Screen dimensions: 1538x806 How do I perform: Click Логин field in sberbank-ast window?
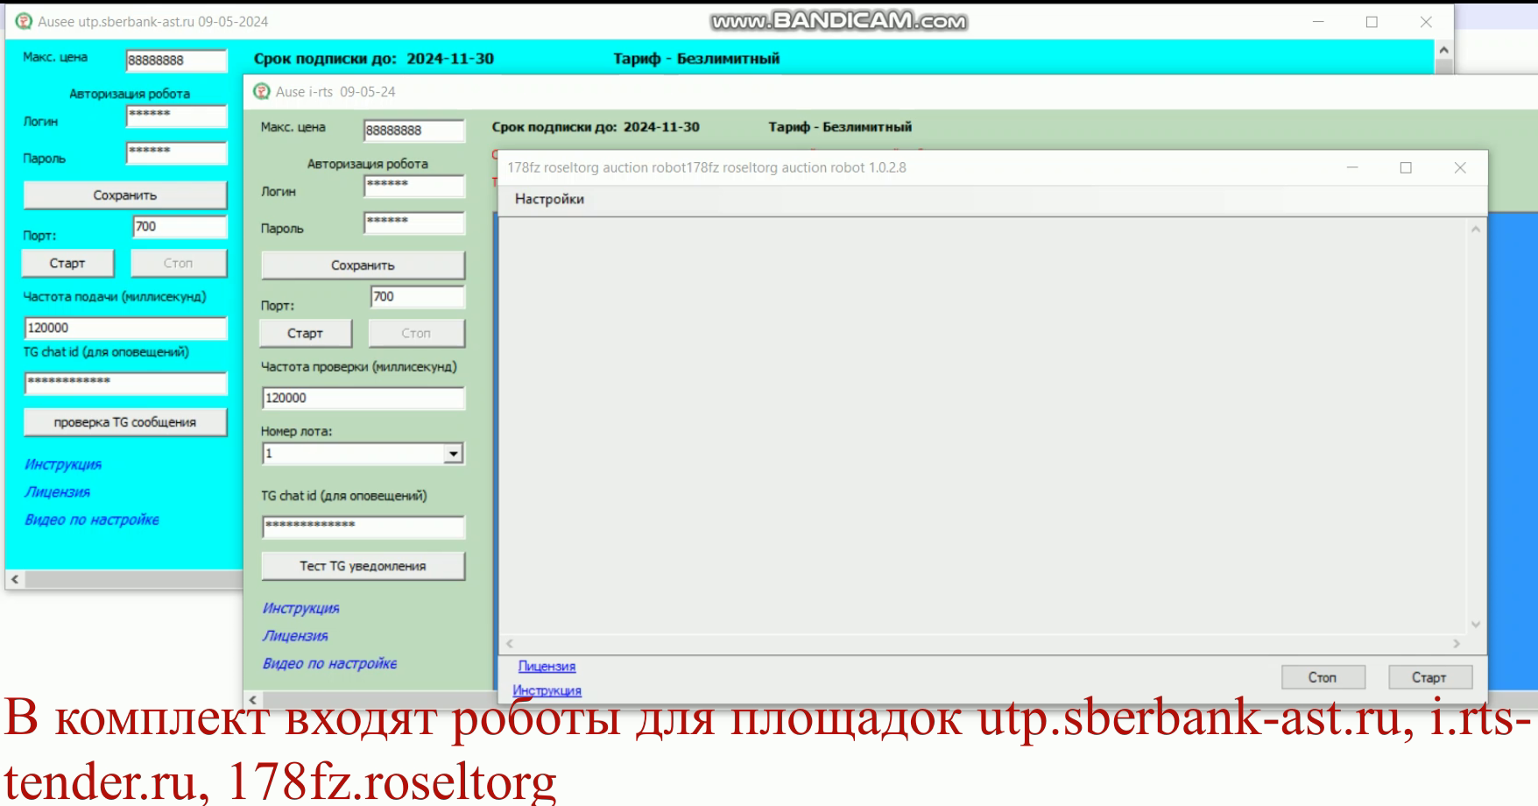176,116
